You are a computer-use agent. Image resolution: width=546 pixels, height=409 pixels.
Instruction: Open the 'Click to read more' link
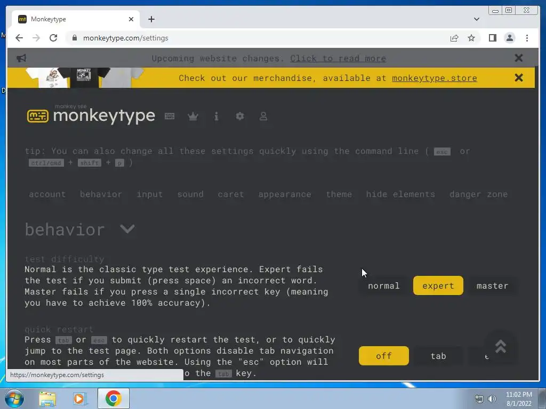click(x=338, y=58)
